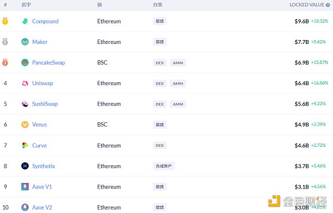Click the LOCKED VALUE help question icon
The width and height of the screenshot is (333, 213).
click(328, 5)
